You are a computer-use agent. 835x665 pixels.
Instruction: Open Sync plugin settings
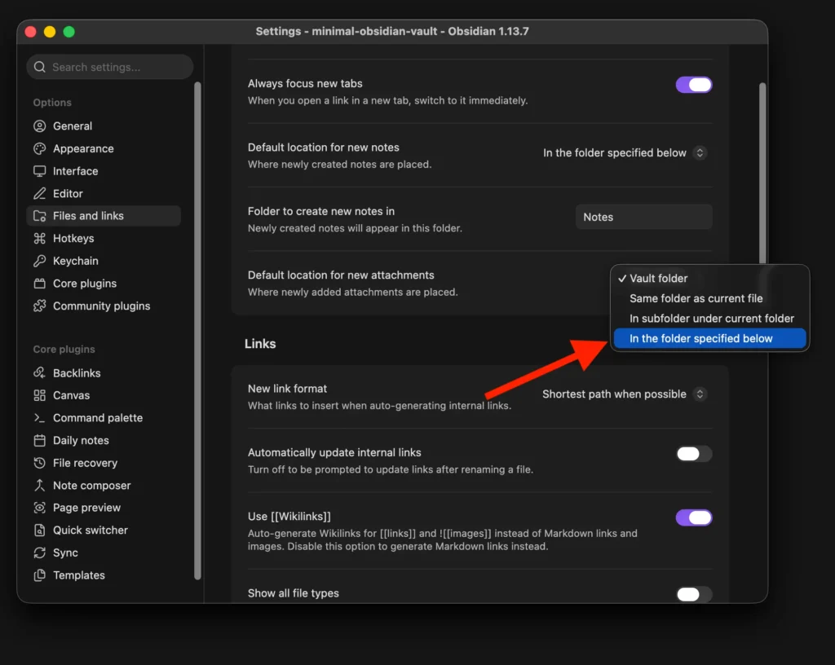(104, 553)
